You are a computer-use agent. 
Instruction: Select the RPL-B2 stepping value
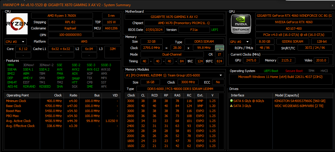(70, 22)
